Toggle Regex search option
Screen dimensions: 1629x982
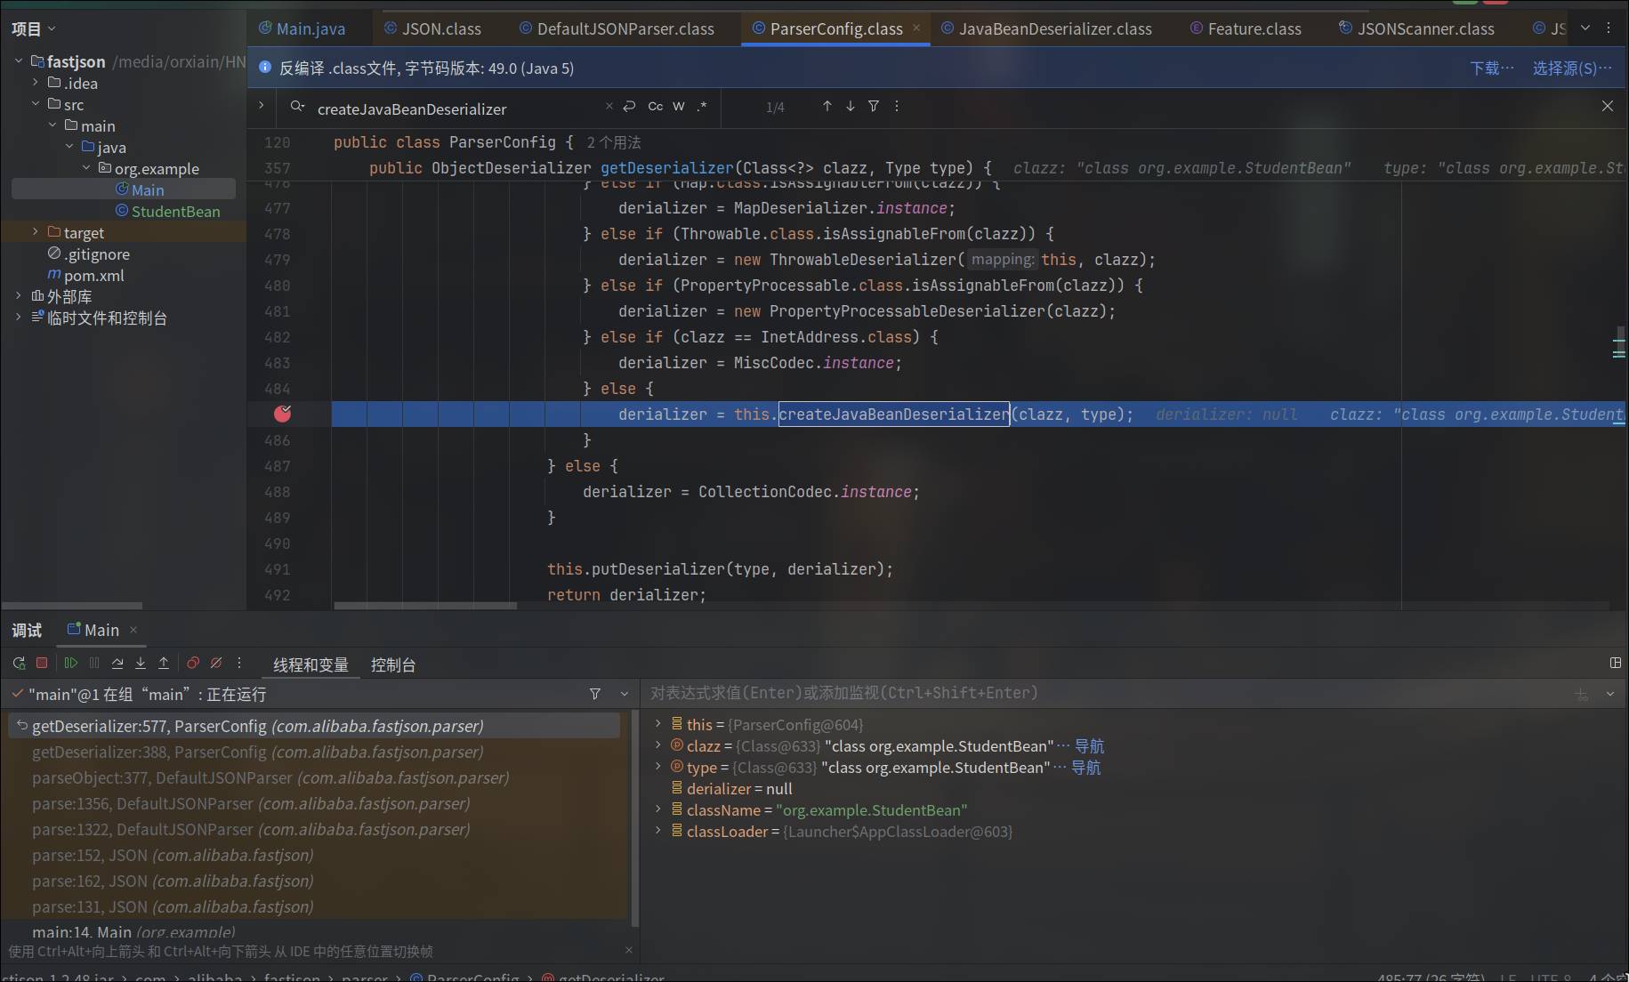[x=702, y=107]
